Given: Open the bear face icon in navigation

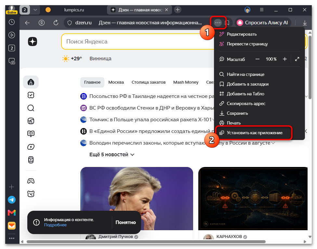Looking at the screenshot, I should click(31, 194).
